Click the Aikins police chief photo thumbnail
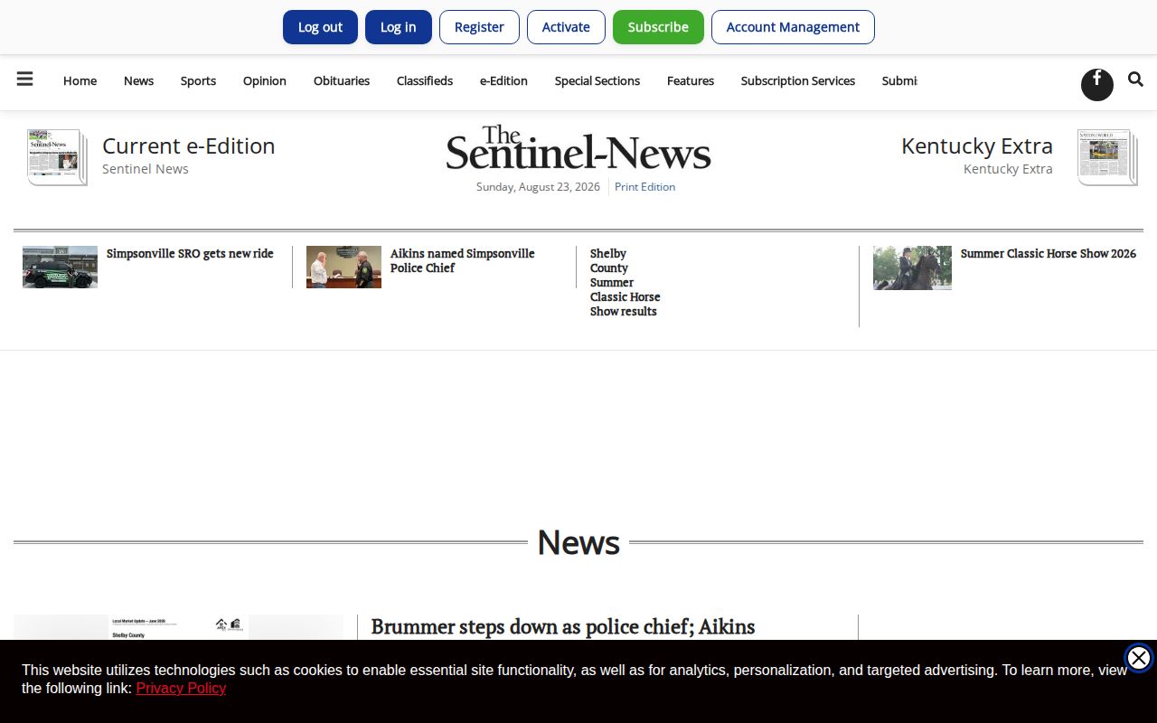The width and height of the screenshot is (1157, 723). (x=343, y=267)
